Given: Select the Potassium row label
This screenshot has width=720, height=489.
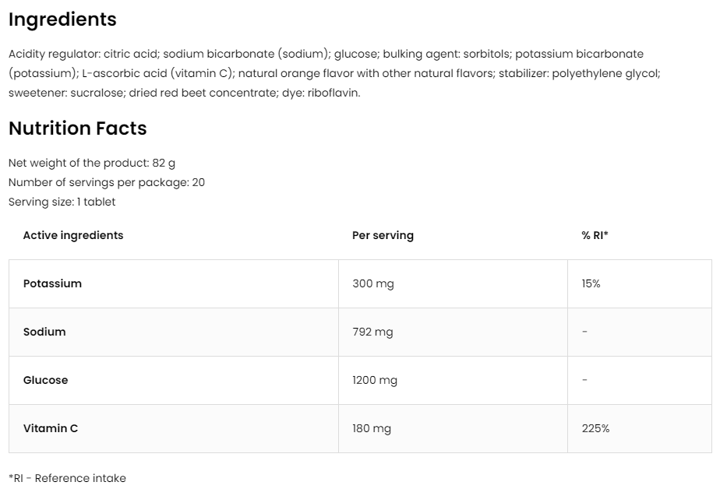Looking at the screenshot, I should 52,283.
